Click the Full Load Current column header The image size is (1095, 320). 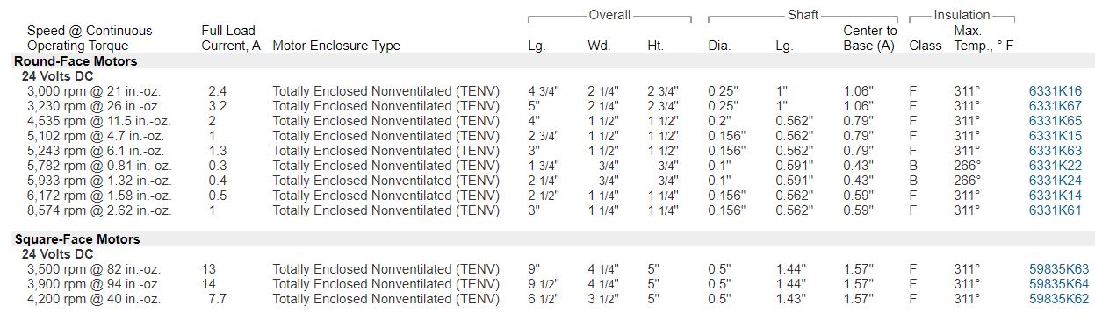[x=231, y=38]
